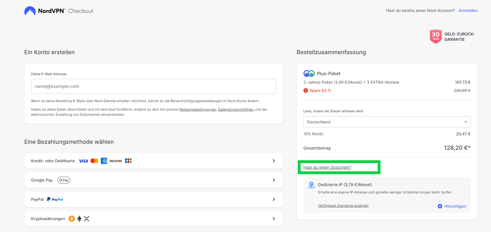Click the 107,73 € plan price
Image resolution: width=491 pixels, height=232 pixels.
(x=463, y=82)
